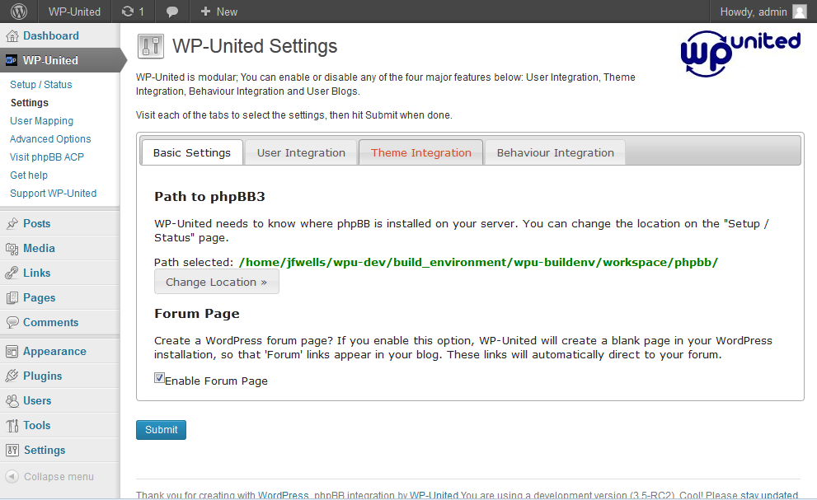This screenshot has width=817, height=500.
Task: Open the Media menu label
Action: tap(39, 249)
